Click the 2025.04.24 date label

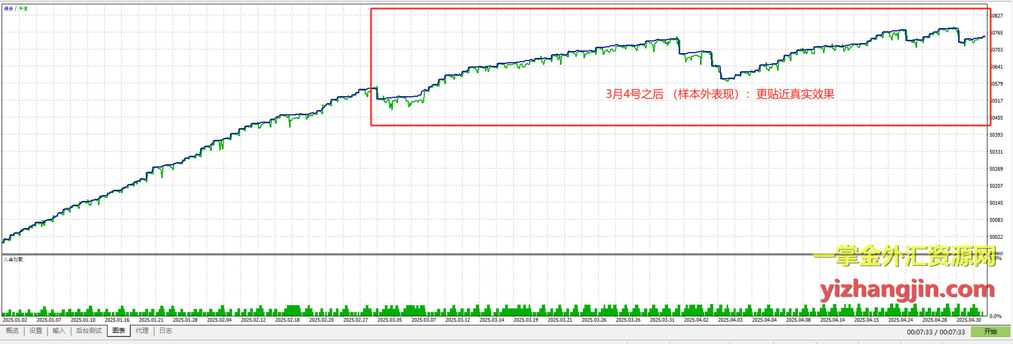pos(901,320)
